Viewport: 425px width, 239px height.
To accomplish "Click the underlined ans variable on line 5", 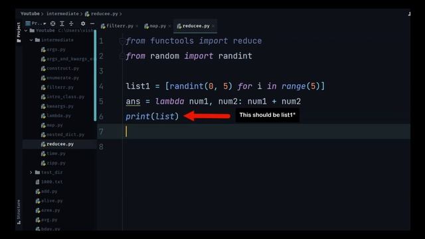I will click(x=133, y=102).
